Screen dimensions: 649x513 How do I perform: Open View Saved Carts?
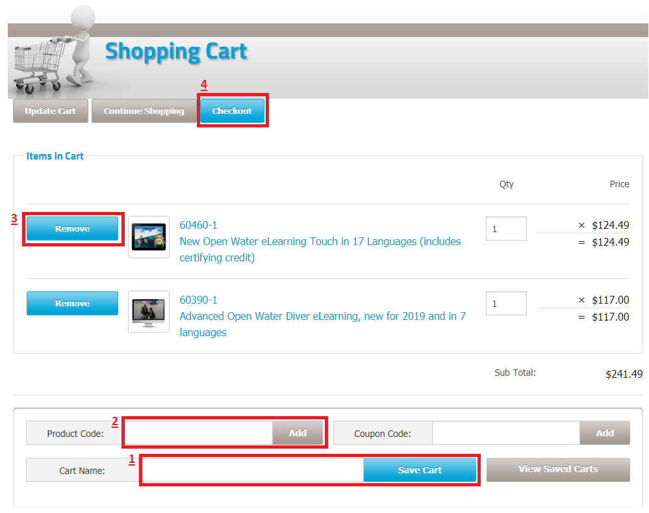coord(558,469)
